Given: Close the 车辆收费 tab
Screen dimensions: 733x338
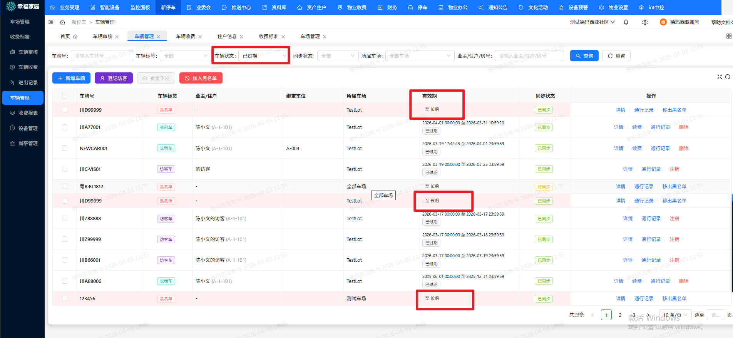Looking at the screenshot, I should point(200,37).
